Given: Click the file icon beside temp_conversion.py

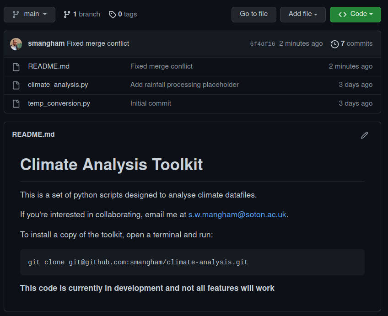Looking at the screenshot, I should tap(16, 103).
